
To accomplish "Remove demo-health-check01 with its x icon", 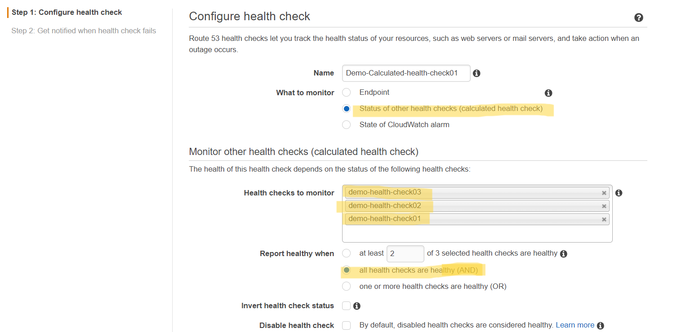I will 604,219.
